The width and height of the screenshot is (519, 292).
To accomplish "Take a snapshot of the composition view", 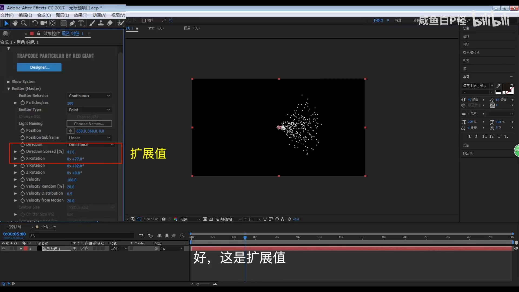I will tap(163, 219).
